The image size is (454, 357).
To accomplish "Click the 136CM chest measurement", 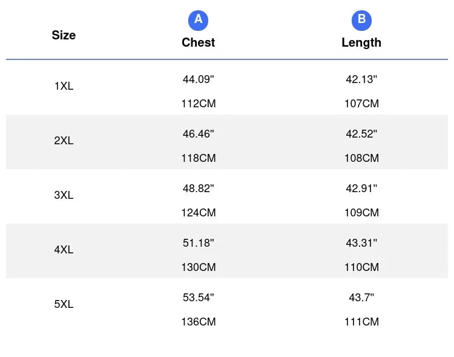I will [x=199, y=322].
